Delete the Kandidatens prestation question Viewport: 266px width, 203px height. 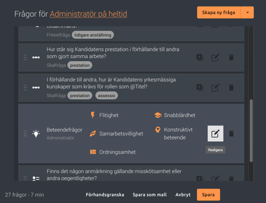231,57
